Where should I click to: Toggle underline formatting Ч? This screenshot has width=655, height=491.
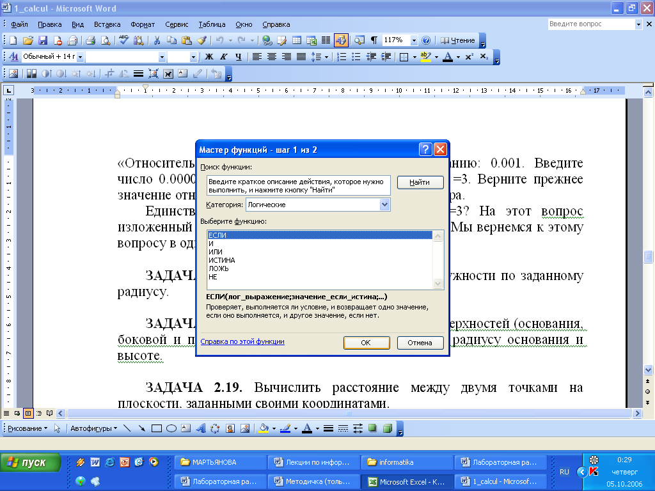pyautogui.click(x=238, y=57)
